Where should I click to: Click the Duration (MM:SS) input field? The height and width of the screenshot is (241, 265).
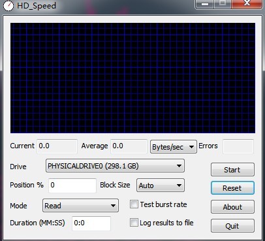[x=91, y=223]
